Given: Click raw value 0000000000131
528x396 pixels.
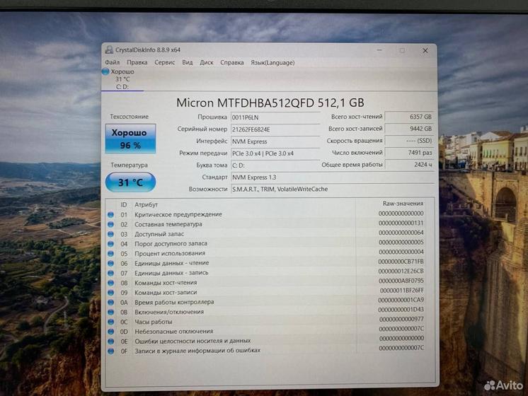Looking at the screenshot, I should tap(401, 223).
